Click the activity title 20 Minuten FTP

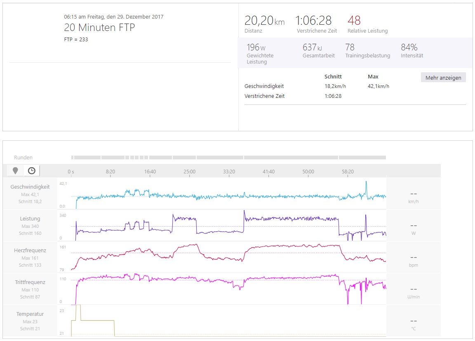99,28
